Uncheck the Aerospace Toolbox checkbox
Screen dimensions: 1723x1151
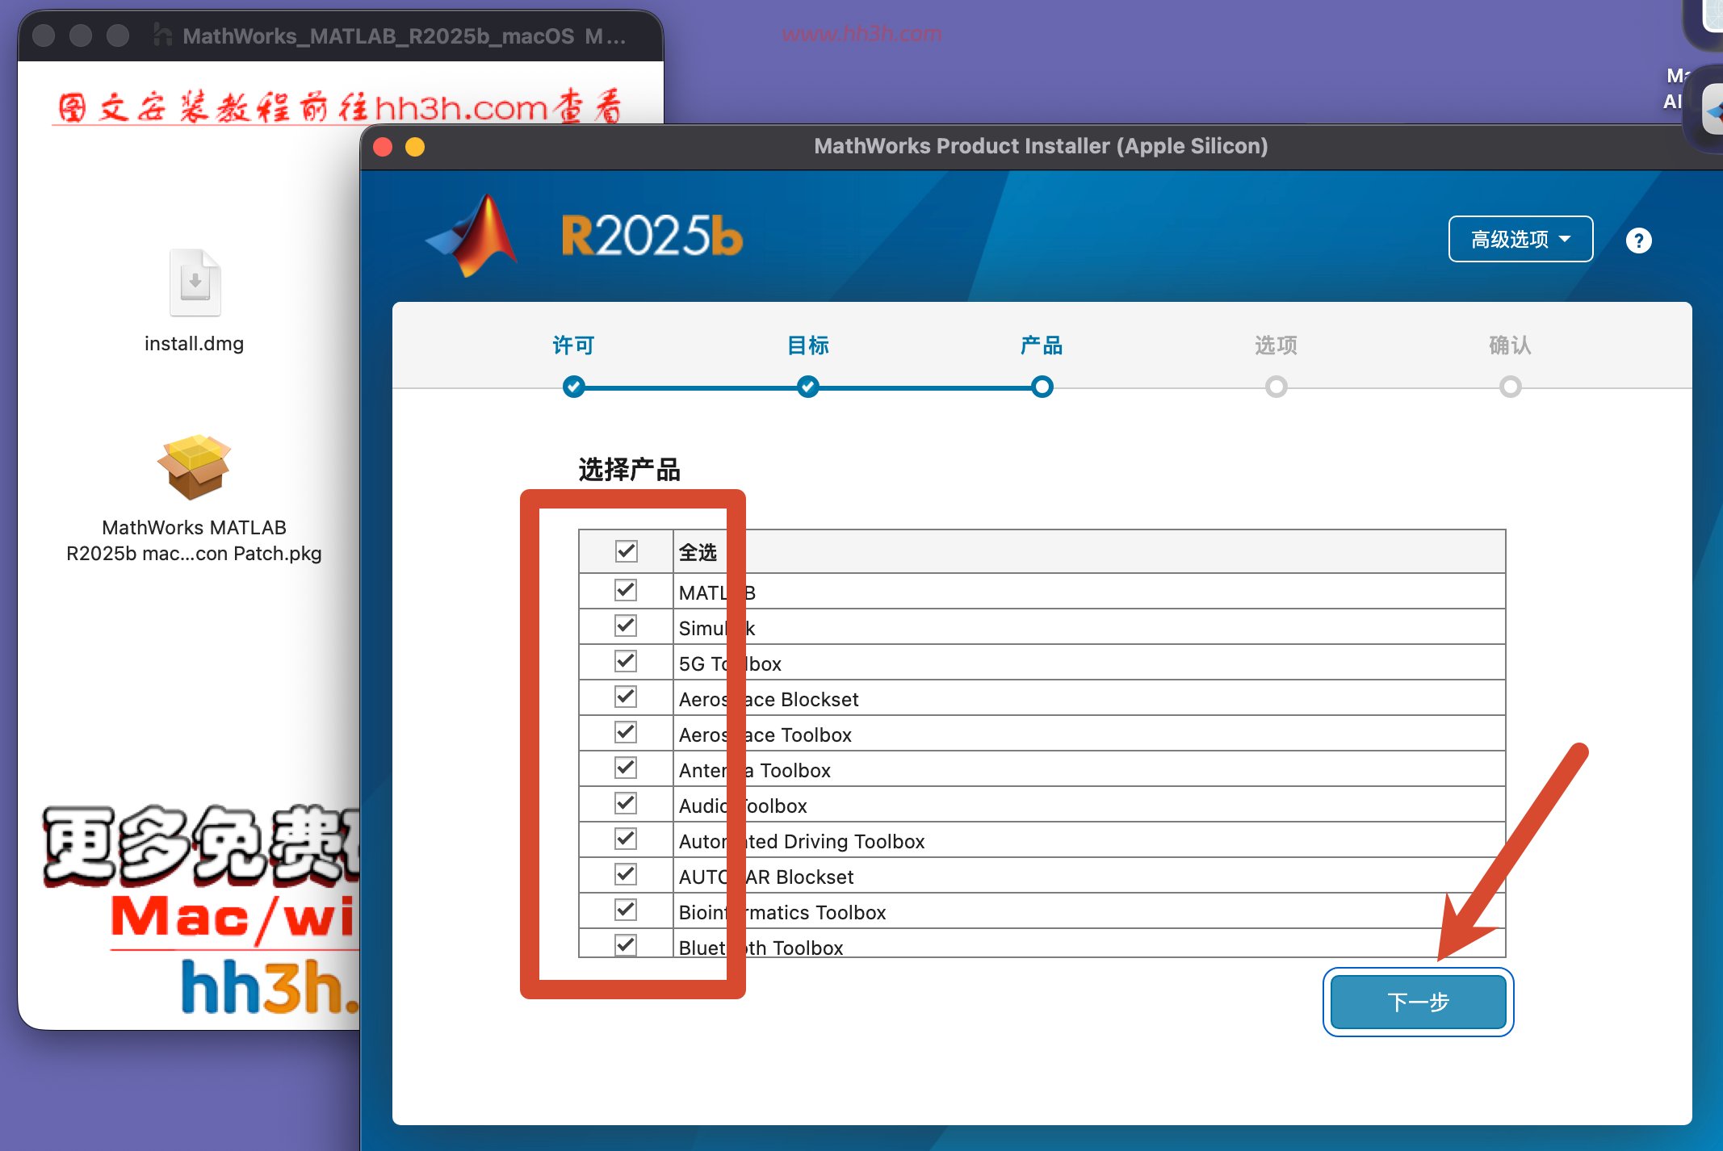(x=626, y=732)
